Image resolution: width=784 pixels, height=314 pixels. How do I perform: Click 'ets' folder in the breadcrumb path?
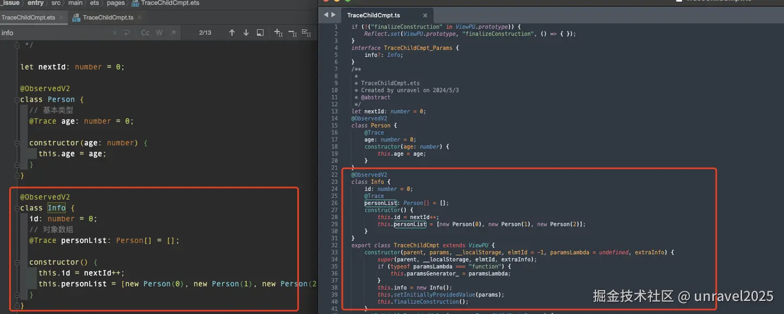tap(95, 3)
